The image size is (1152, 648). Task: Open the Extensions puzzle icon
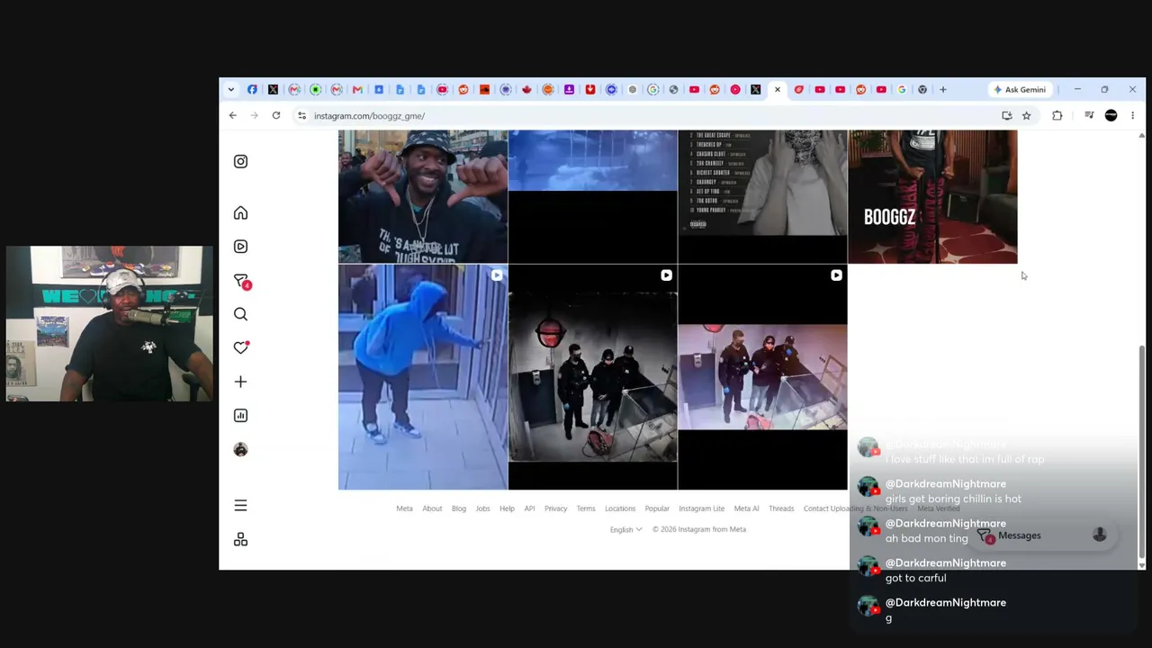click(1057, 115)
